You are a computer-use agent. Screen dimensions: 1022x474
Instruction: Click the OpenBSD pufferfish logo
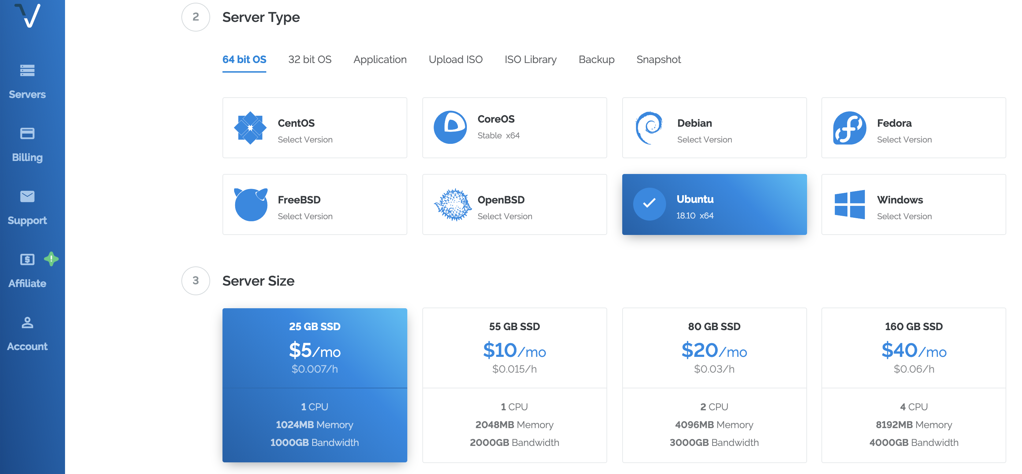click(x=453, y=204)
